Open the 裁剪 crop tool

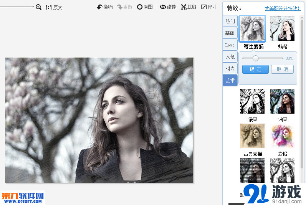189,7
